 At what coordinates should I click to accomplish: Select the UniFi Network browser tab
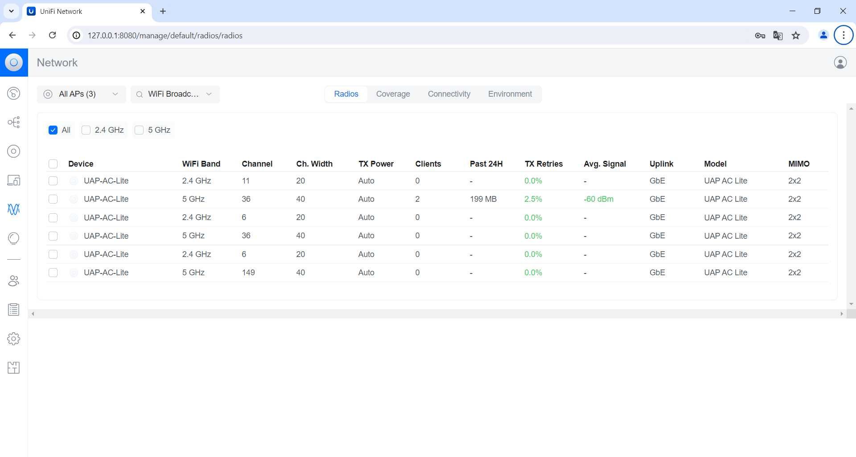coord(87,11)
